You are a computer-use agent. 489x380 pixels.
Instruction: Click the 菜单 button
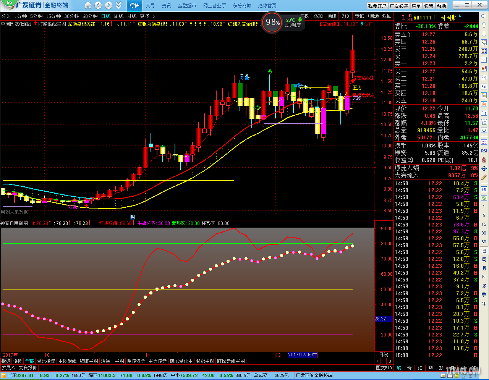tap(416, 6)
